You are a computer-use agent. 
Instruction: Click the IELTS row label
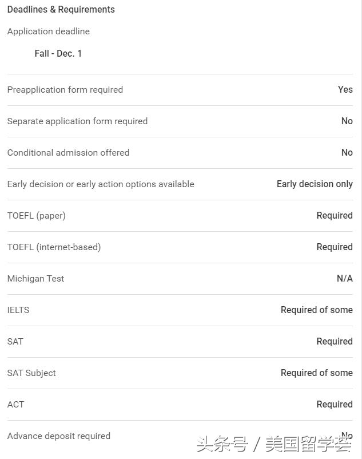pyautogui.click(x=18, y=310)
